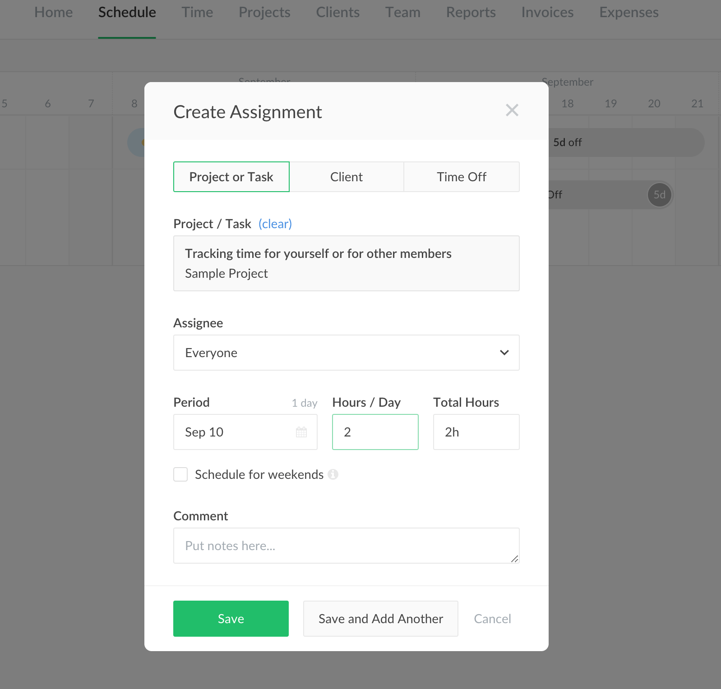Click the weekends info icon
The width and height of the screenshot is (721, 689).
[x=333, y=474]
